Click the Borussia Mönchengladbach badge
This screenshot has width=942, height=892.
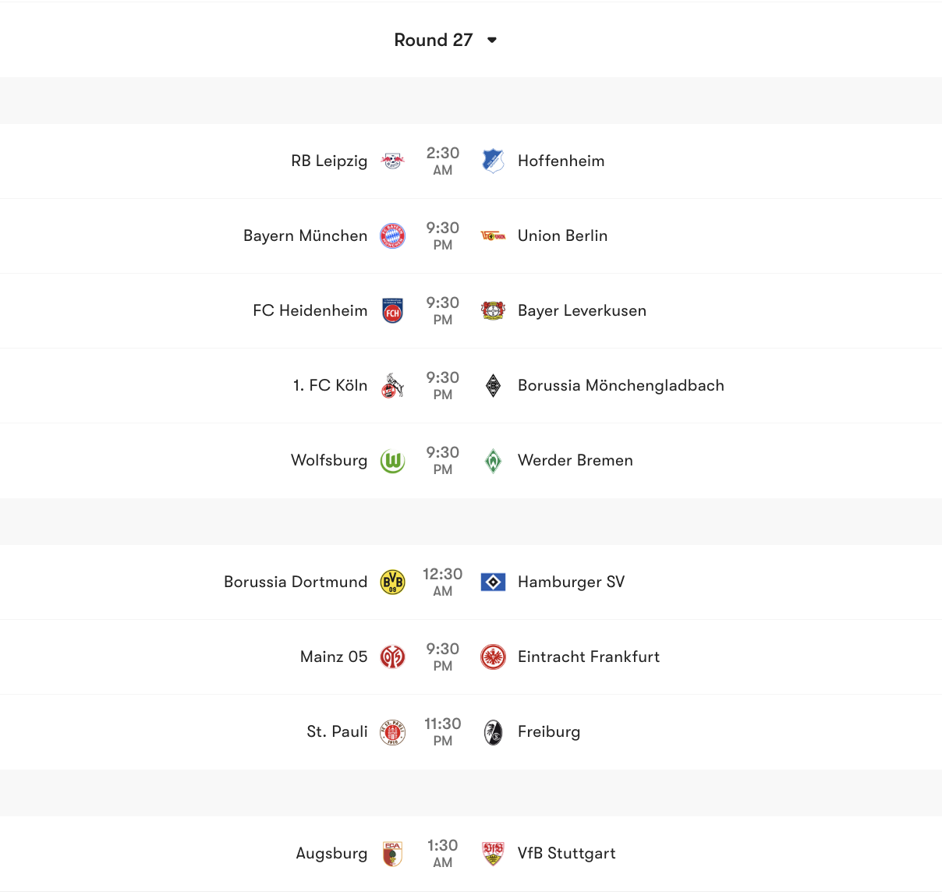coord(494,385)
